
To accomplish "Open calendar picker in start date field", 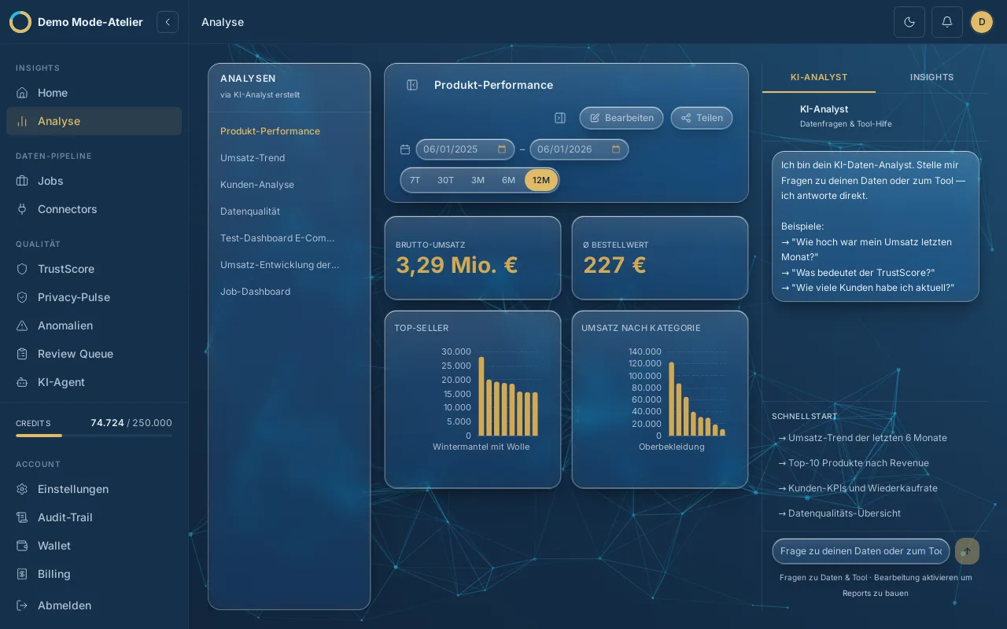I will [502, 149].
